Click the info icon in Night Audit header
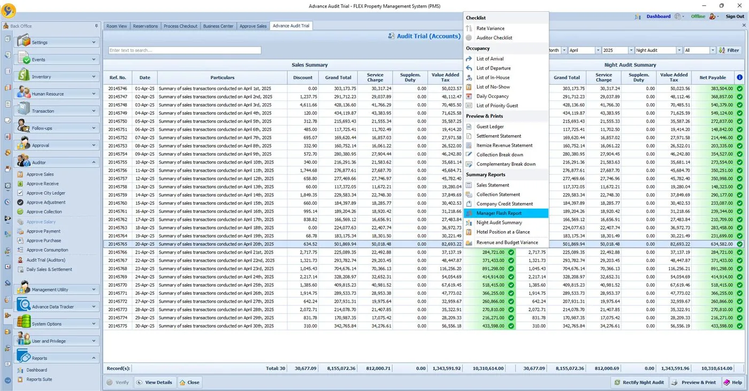The height and width of the screenshot is (391, 749). [739, 78]
